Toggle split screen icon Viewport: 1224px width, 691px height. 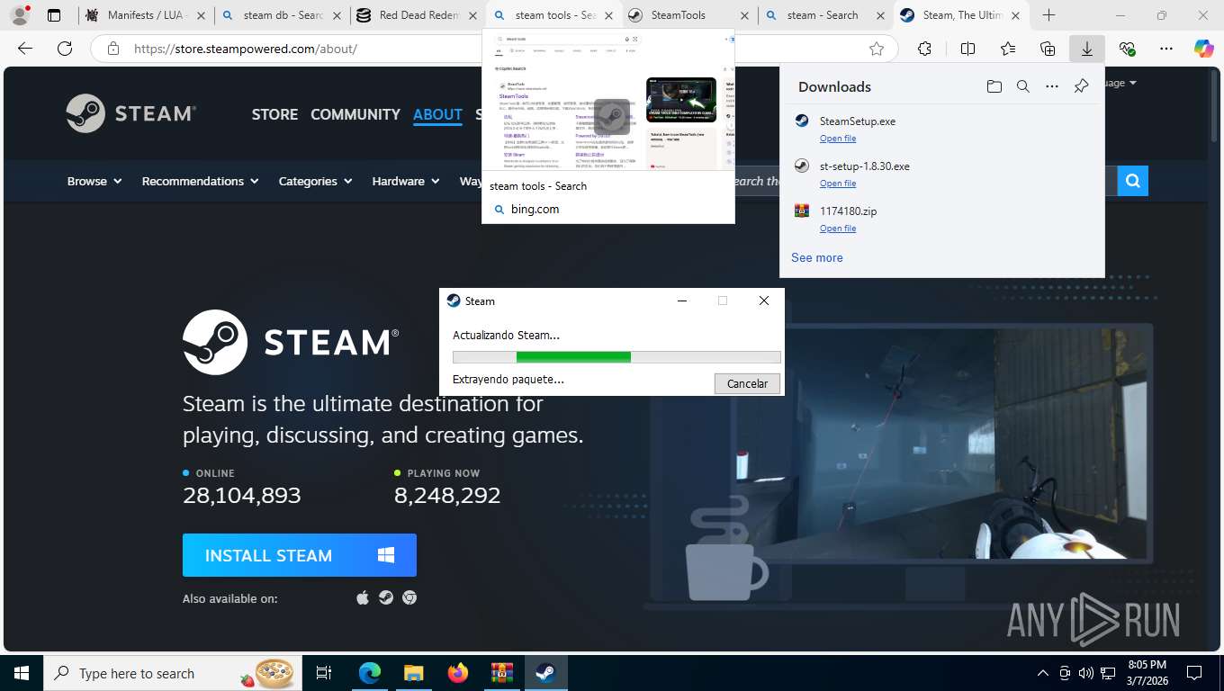tap(967, 49)
